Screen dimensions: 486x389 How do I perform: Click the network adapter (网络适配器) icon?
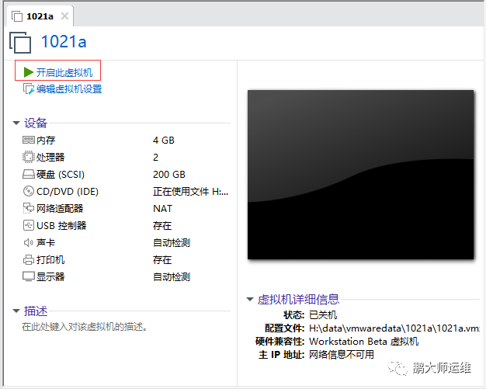coord(29,208)
